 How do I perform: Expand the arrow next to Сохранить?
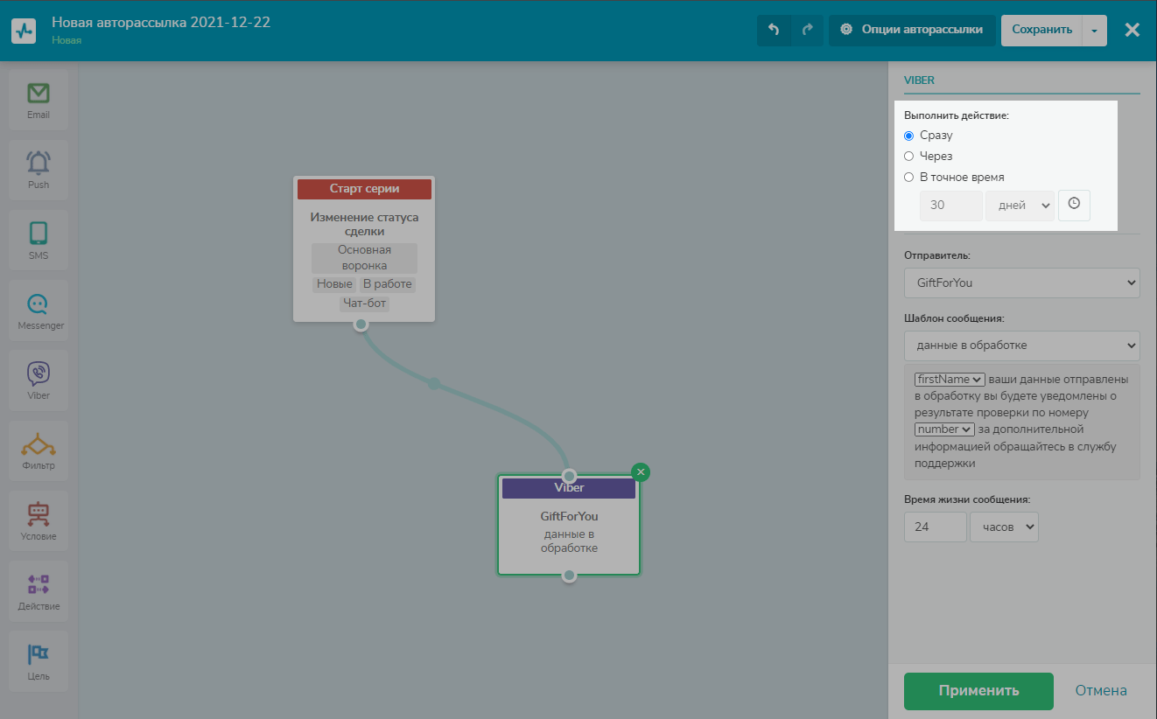[x=1095, y=30]
